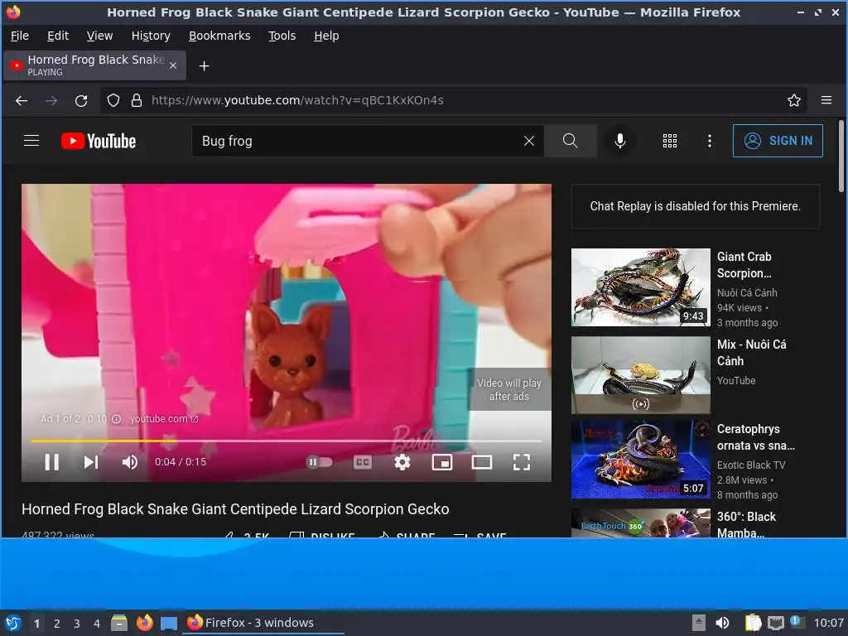Enable miniplayer mode

click(442, 462)
